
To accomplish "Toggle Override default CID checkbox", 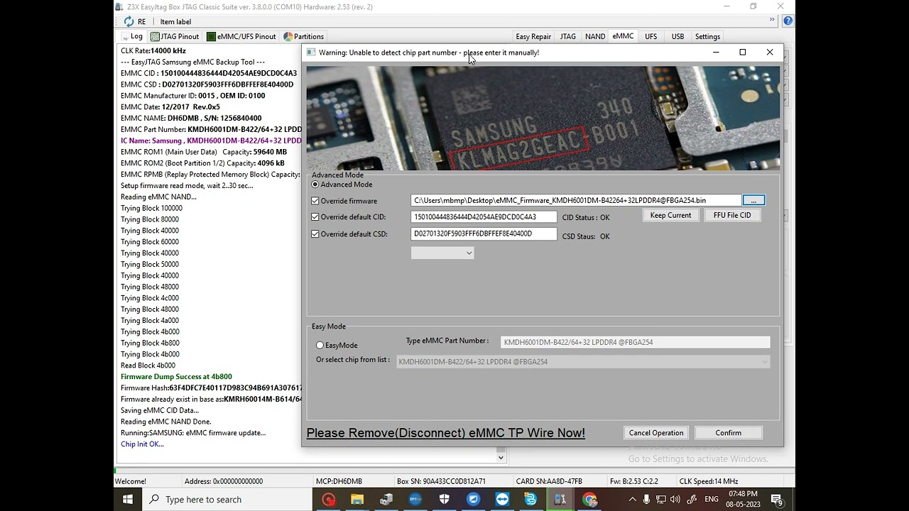I will point(315,217).
